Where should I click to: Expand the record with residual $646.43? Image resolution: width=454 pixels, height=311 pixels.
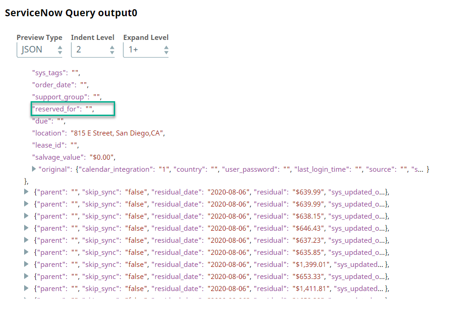pos(26,228)
